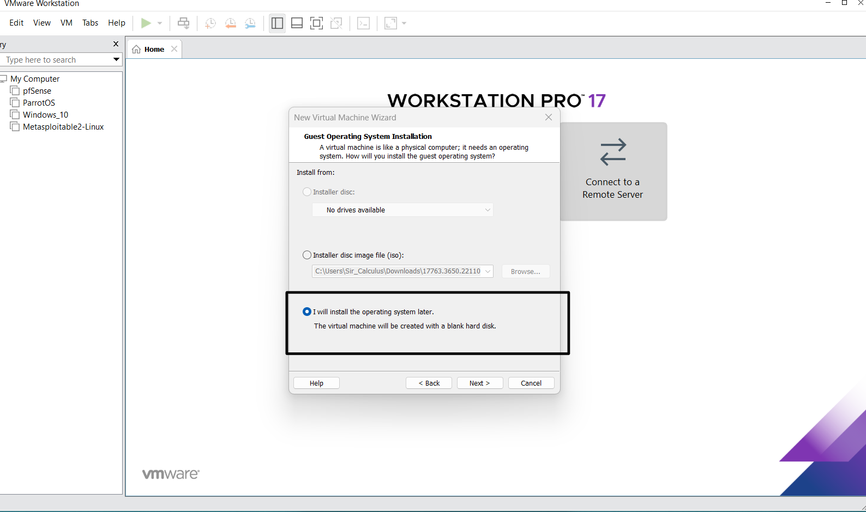Click the stretch guest display icon

click(391, 23)
